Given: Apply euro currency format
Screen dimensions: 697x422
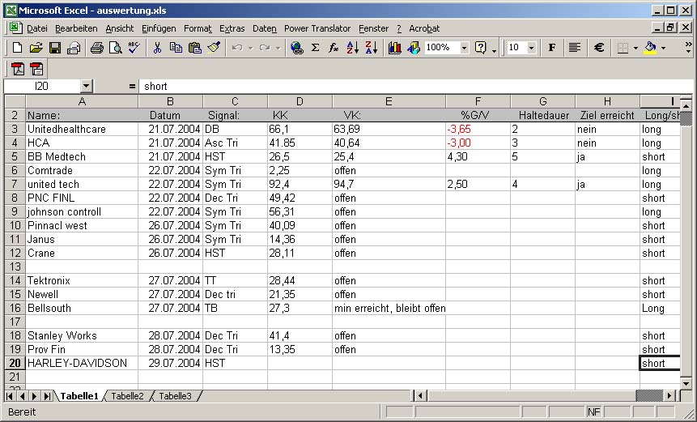Looking at the screenshot, I should pos(599,48).
